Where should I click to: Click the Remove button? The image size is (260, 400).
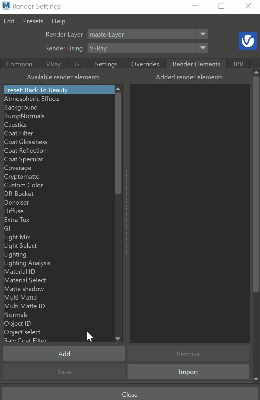click(188, 354)
